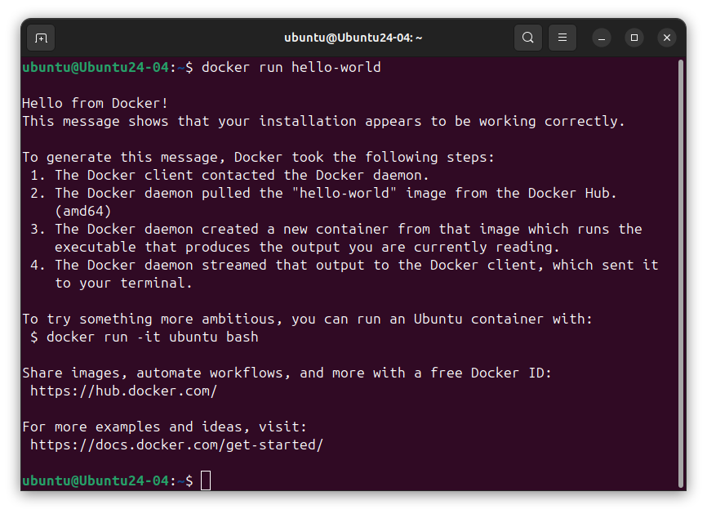Click the terminal cursor at the prompt

click(205, 480)
